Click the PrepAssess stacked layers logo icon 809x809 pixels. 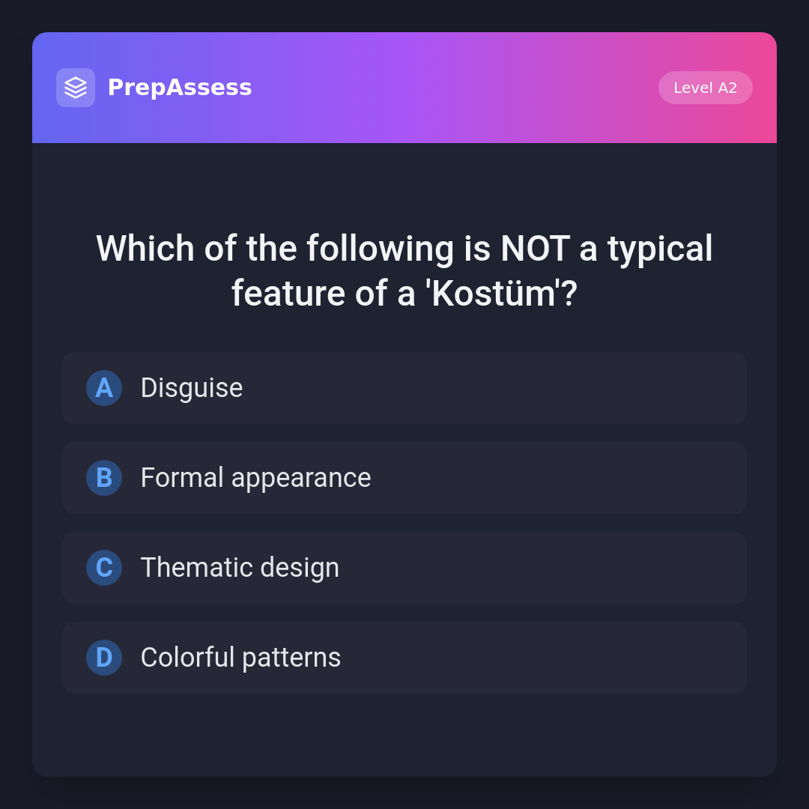point(76,88)
